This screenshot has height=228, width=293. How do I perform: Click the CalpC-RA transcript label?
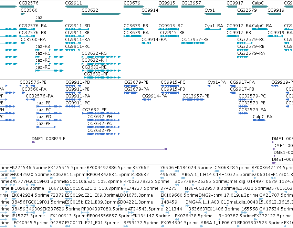tap(262, 25)
